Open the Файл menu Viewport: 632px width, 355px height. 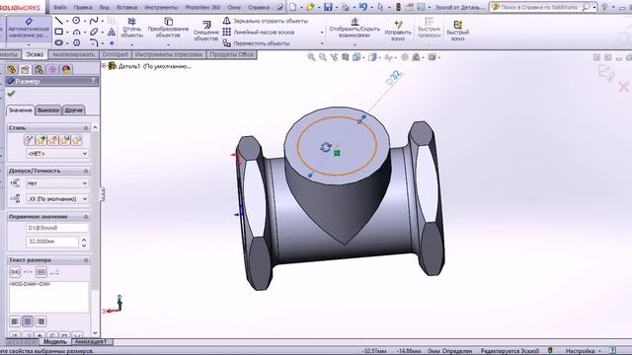[60, 7]
